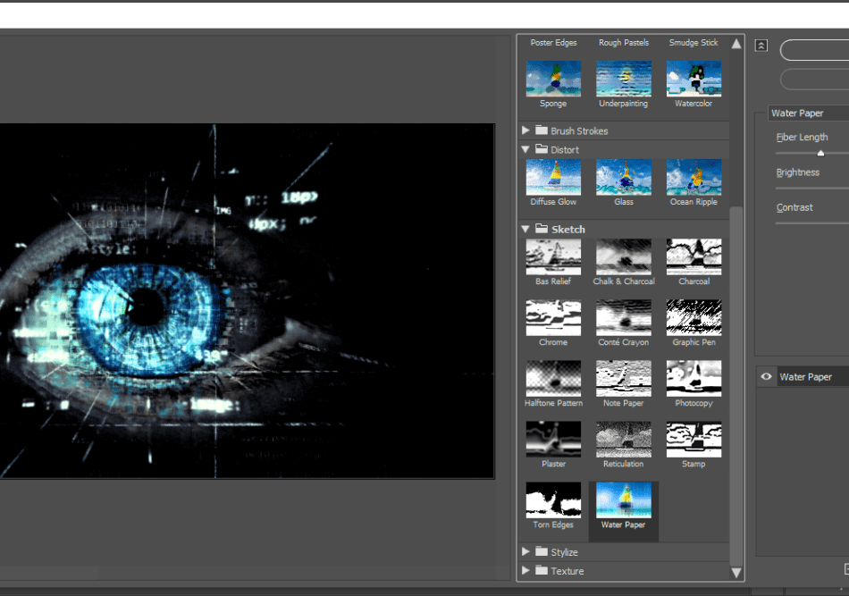Hide the filter thumbnails panel with double-chevron button
This screenshot has width=849, height=596.
761,46
